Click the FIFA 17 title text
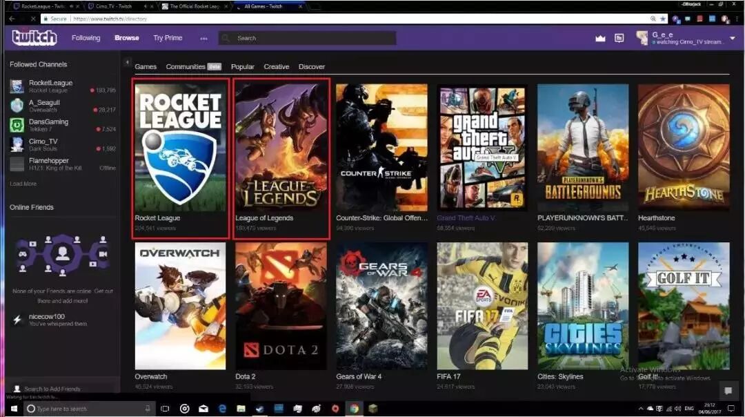 coord(448,376)
